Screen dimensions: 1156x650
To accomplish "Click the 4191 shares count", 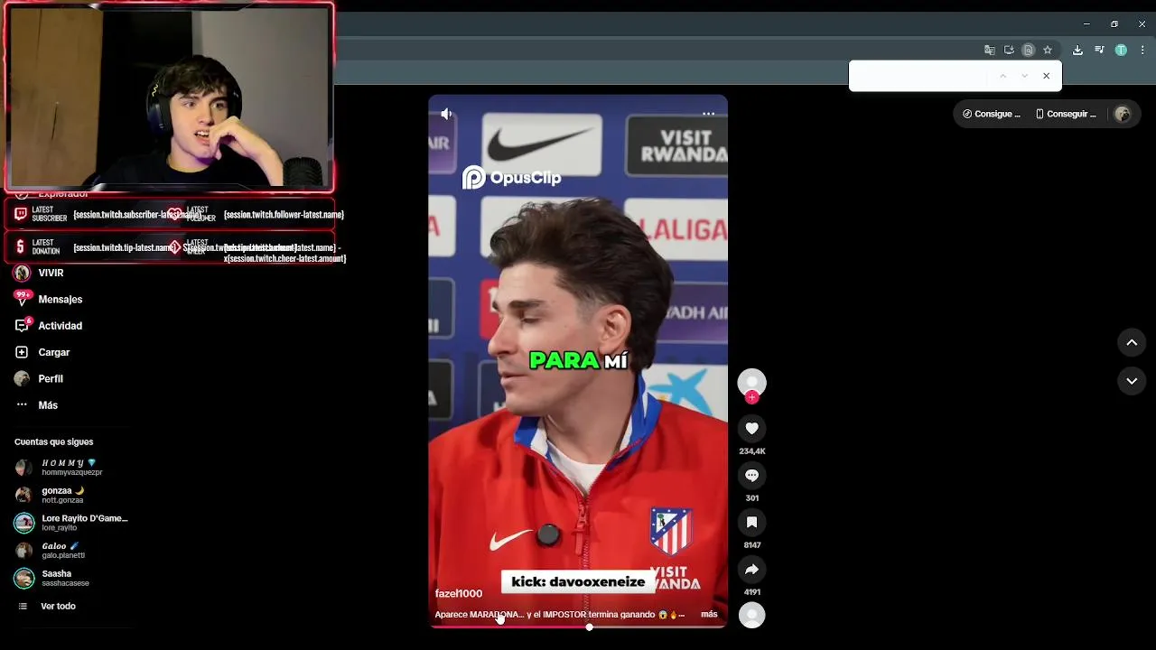I will 751,591.
